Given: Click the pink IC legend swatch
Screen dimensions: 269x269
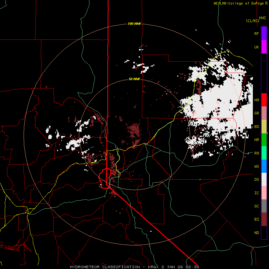Looking at the screenshot, I should [x=264, y=193].
